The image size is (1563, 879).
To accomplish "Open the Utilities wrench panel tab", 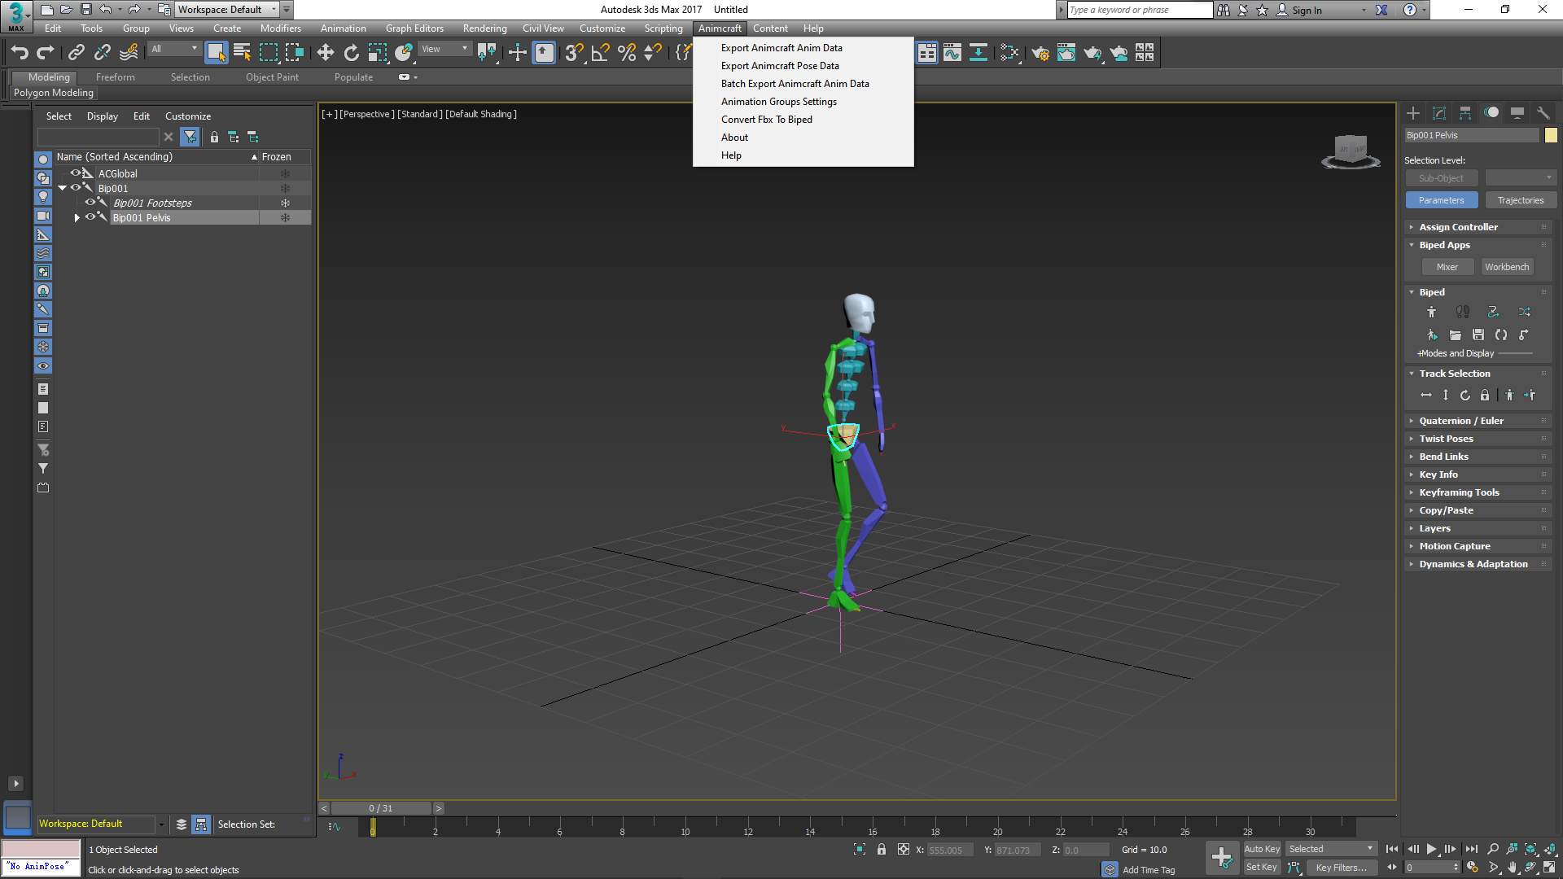I will pos(1543,113).
